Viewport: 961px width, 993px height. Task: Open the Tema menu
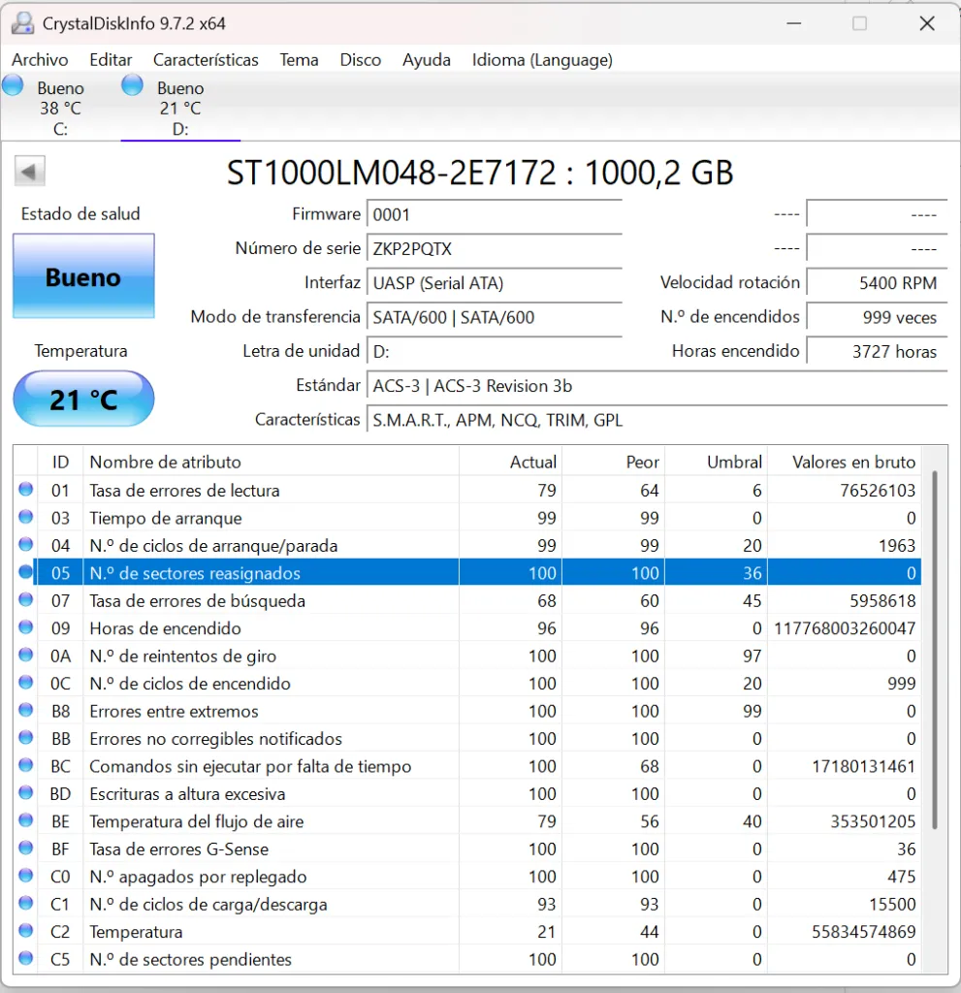(x=299, y=60)
